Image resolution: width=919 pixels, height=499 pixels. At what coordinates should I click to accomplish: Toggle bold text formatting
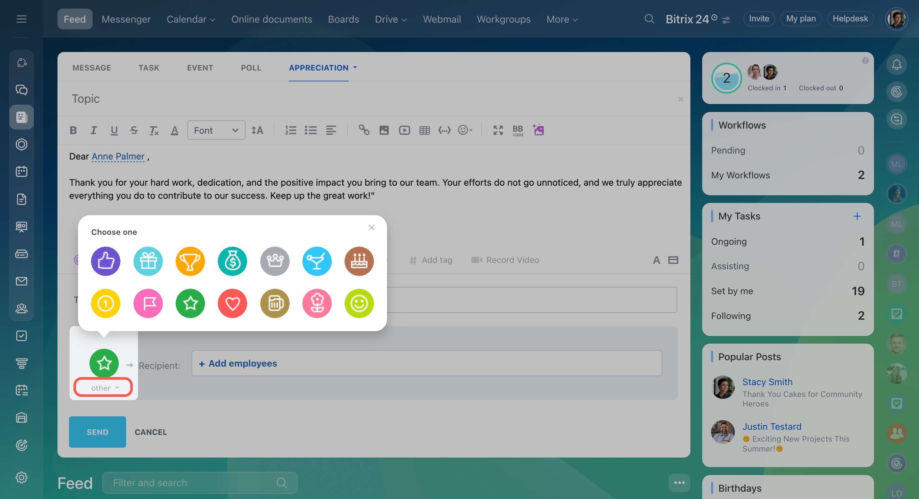[x=73, y=130]
